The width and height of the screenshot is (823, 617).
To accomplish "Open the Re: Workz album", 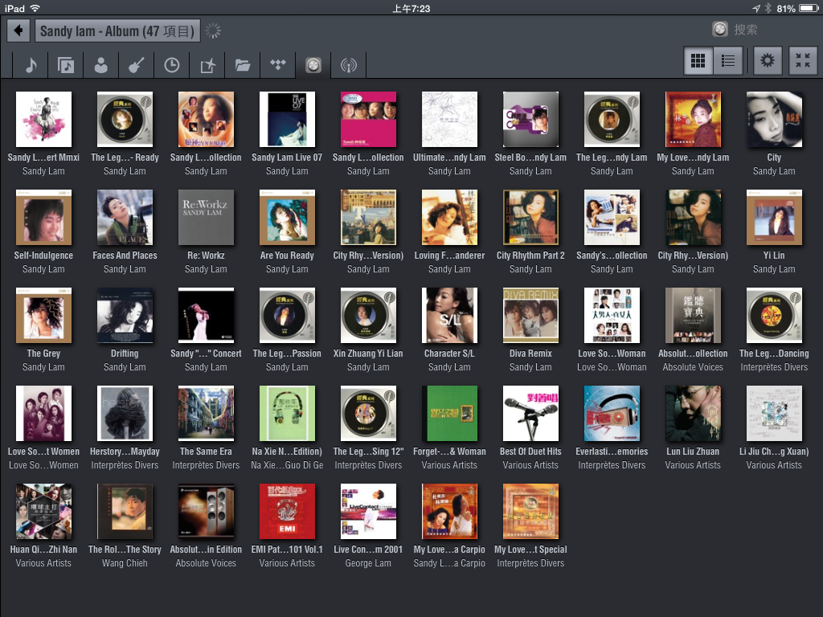I will [x=206, y=218].
